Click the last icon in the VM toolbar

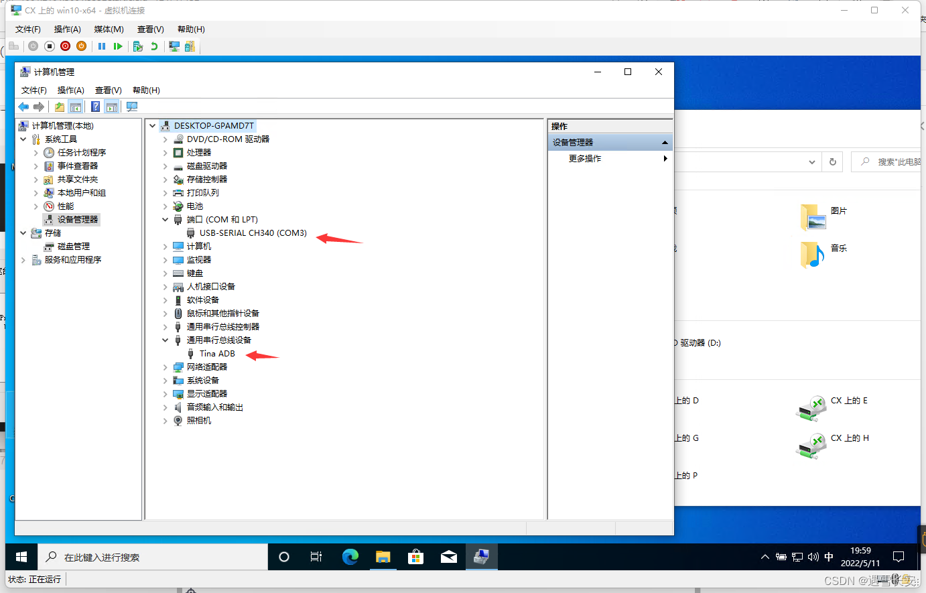(190, 46)
